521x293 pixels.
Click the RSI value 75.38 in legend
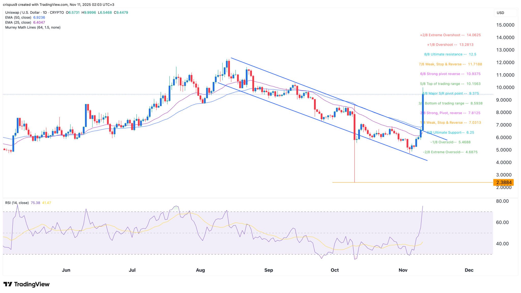35,203
